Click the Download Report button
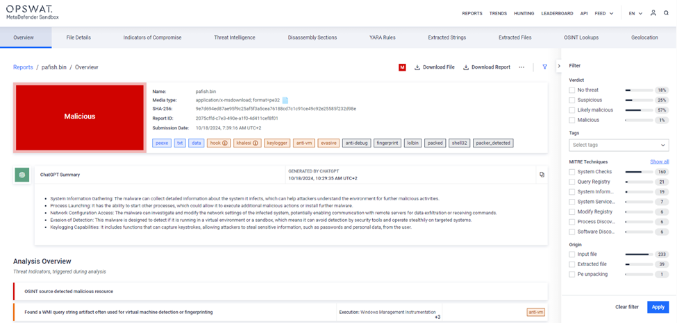 coord(487,67)
